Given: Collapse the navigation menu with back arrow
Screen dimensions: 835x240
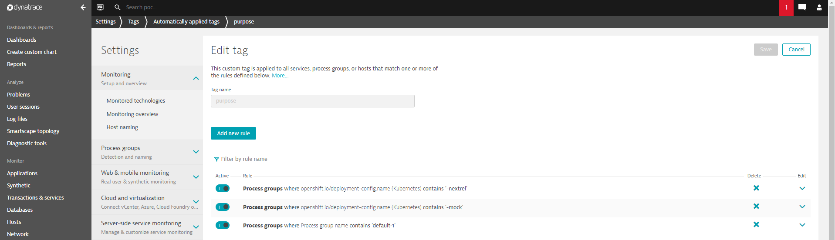Looking at the screenshot, I should [83, 7].
